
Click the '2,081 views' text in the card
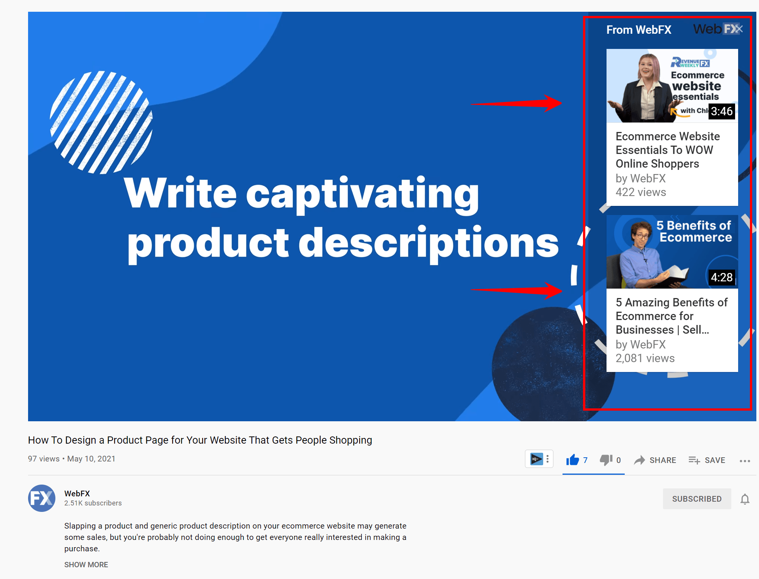click(x=645, y=358)
